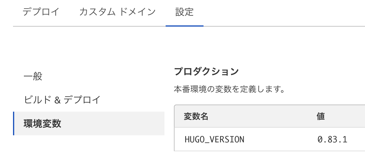The image size is (365, 166).
Task: Click the 0.83.1 value cell
Action: [x=332, y=139]
